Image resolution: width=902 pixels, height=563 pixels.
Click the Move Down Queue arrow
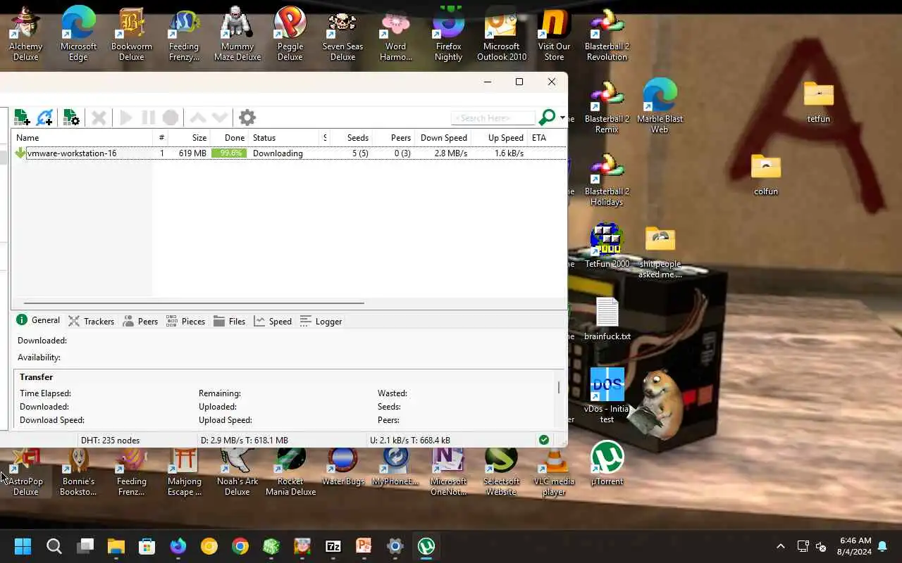pyautogui.click(x=221, y=118)
